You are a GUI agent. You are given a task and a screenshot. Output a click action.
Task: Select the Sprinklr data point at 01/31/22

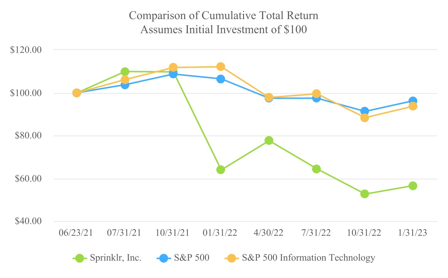click(x=220, y=170)
